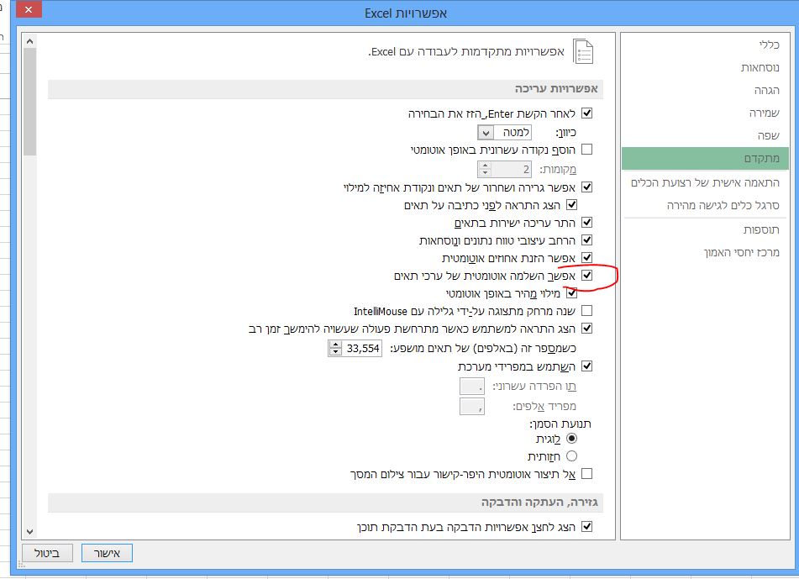The width and height of the screenshot is (799, 579).
Task: Select לוגית cursor movement radio button
Action: (x=571, y=439)
